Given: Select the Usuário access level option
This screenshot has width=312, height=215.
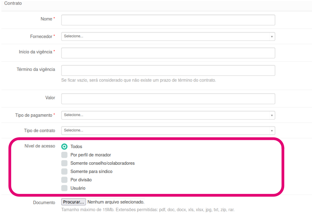Looking at the screenshot, I should tap(64, 188).
